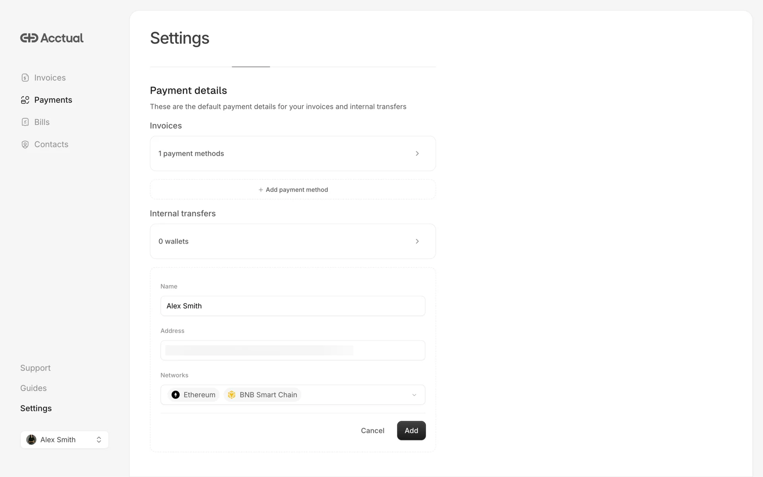Click the Ethereum network icon

[176, 395]
